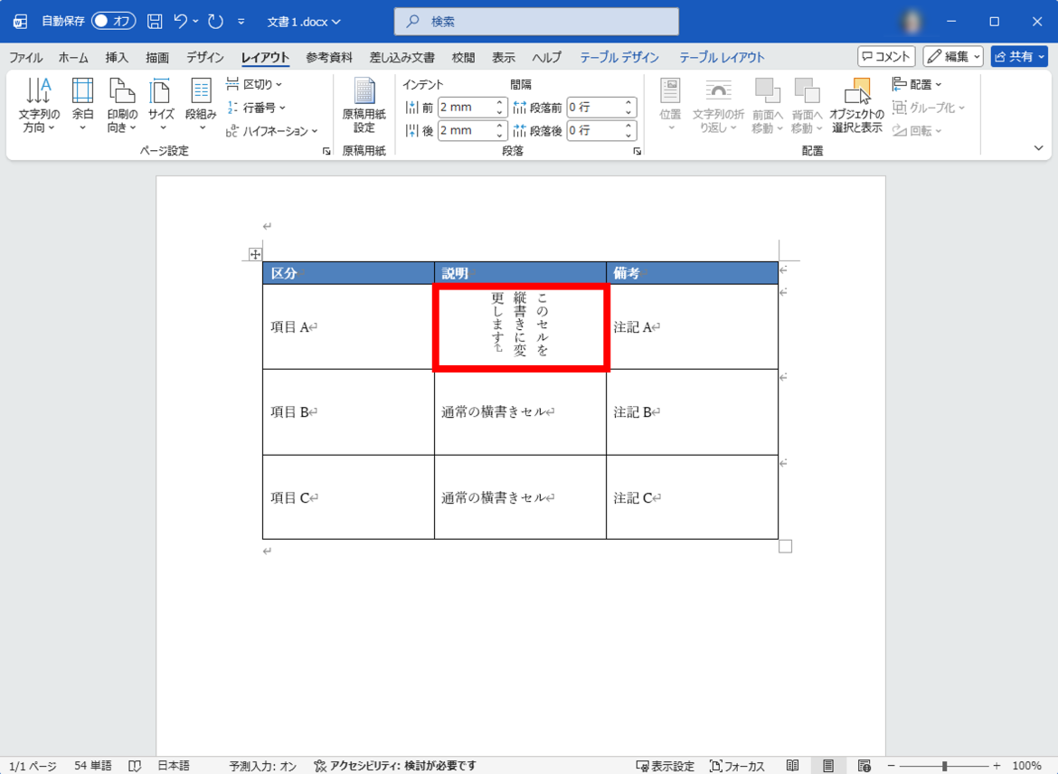1058x774 pixels.
Task: Toggle the 自動保存 autosave switch
Action: click(113, 21)
